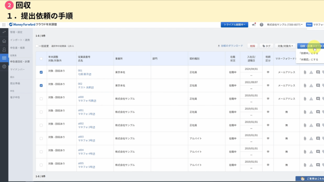This screenshot has height=182, width=324.
Task: Open the settings gear icon in the sidebar
Action: coord(4,67)
